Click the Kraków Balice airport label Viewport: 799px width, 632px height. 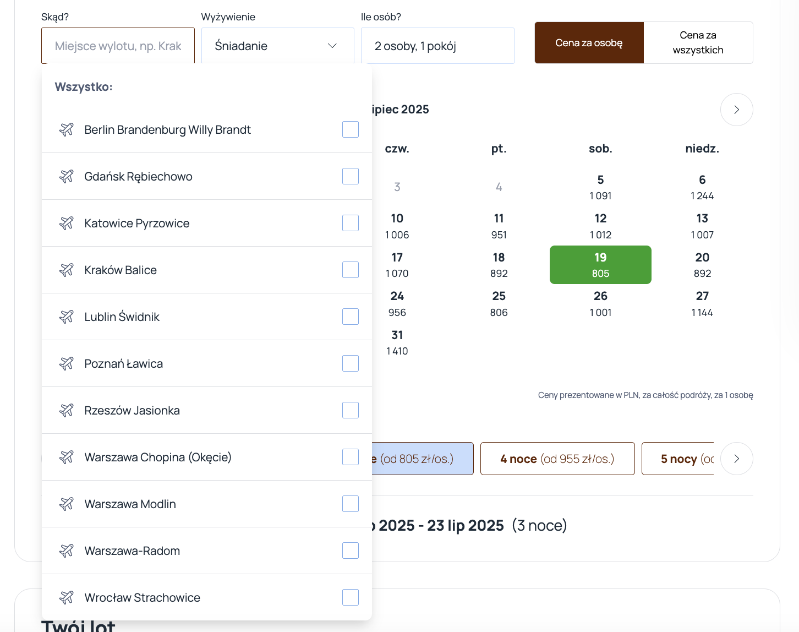pyautogui.click(x=121, y=270)
